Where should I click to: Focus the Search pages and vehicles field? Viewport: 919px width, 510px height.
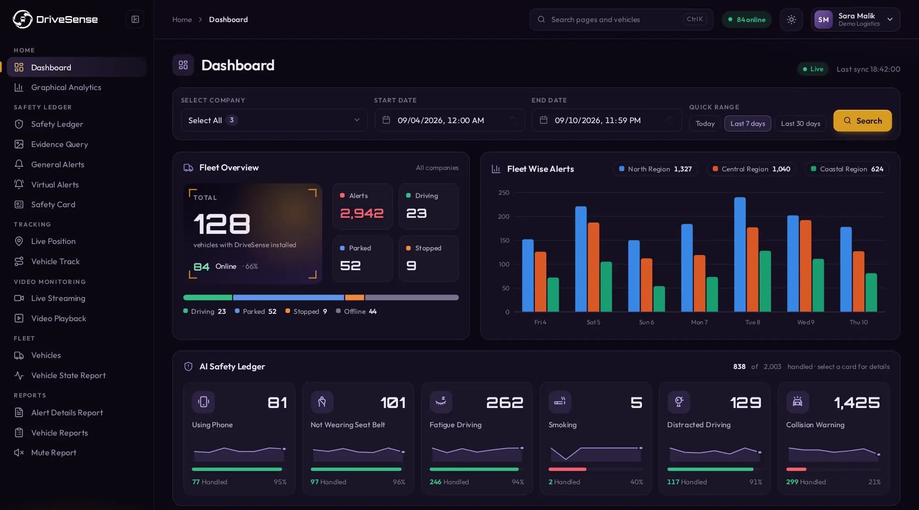point(621,19)
